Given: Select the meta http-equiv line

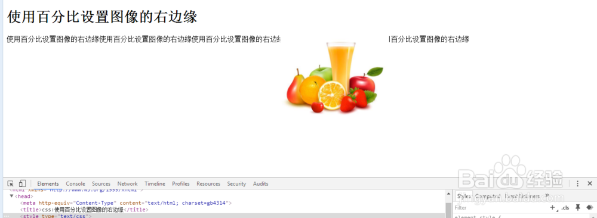Looking at the screenshot, I should click(x=125, y=203).
